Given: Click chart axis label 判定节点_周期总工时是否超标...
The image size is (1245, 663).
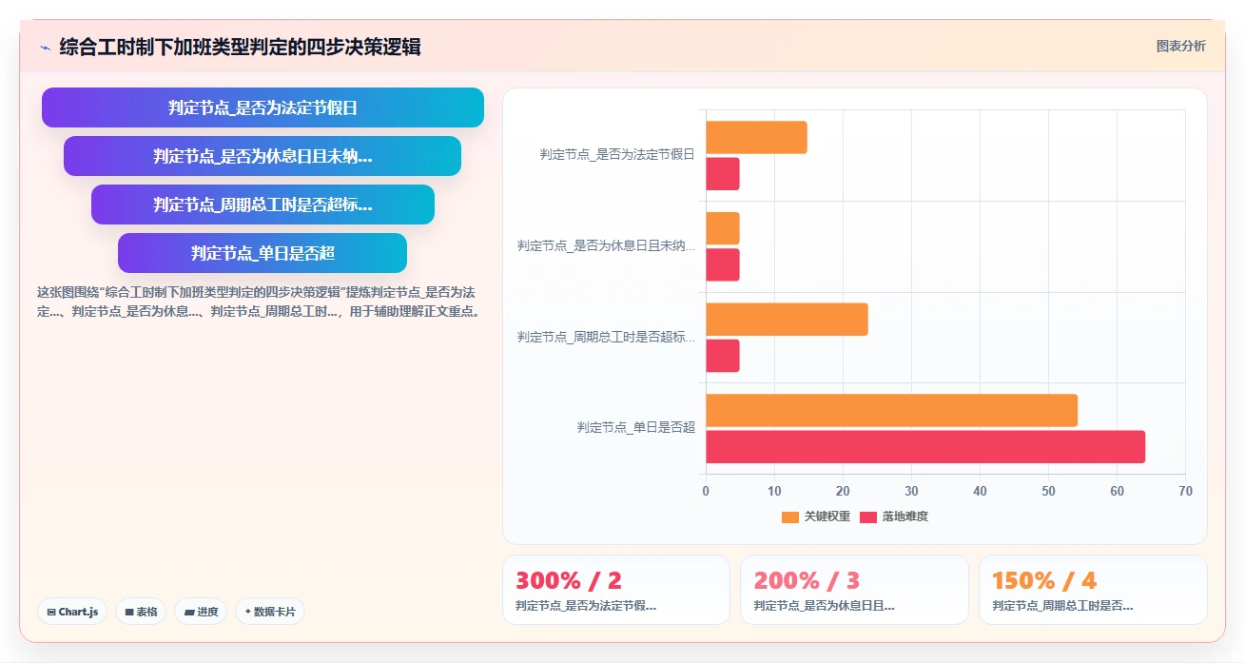Looking at the screenshot, I should pos(606,337).
